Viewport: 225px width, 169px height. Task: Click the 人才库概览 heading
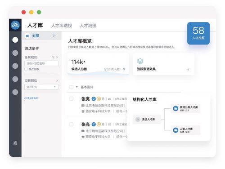coord(80,41)
